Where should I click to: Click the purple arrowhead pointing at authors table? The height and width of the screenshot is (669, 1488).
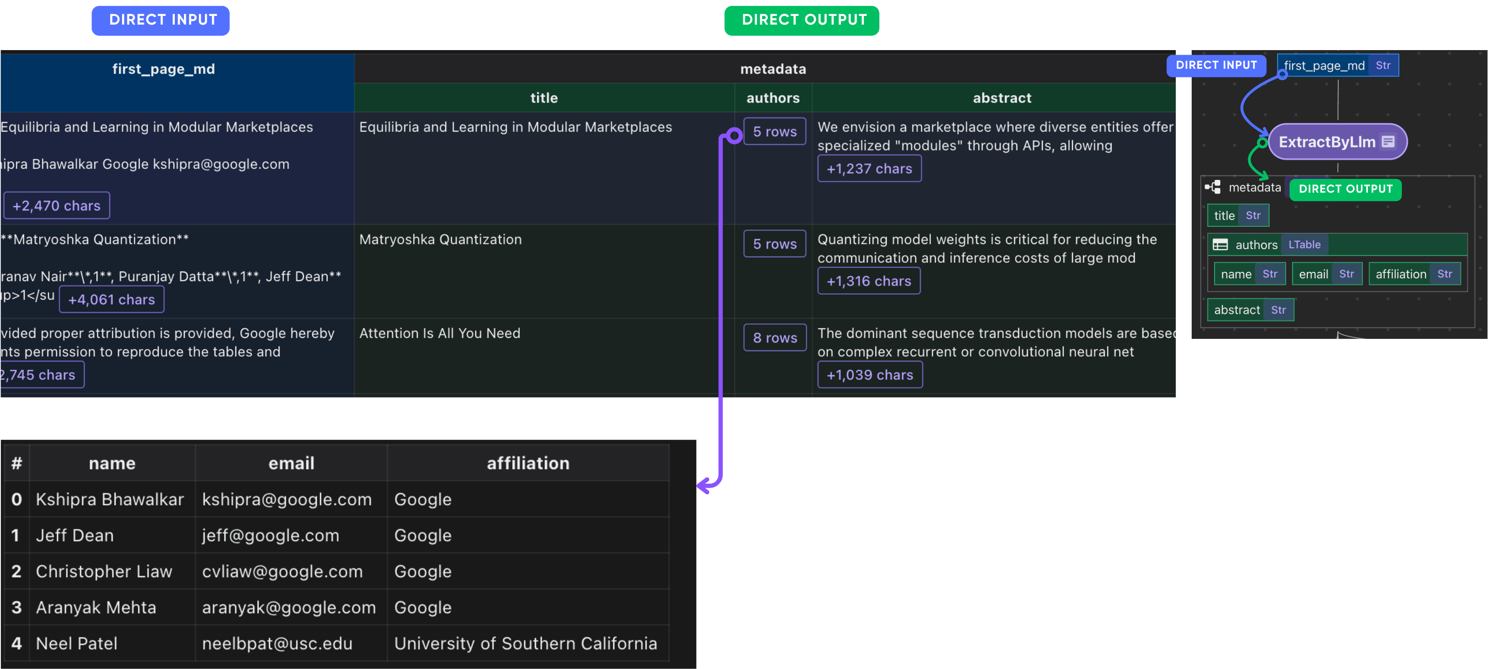(x=704, y=485)
